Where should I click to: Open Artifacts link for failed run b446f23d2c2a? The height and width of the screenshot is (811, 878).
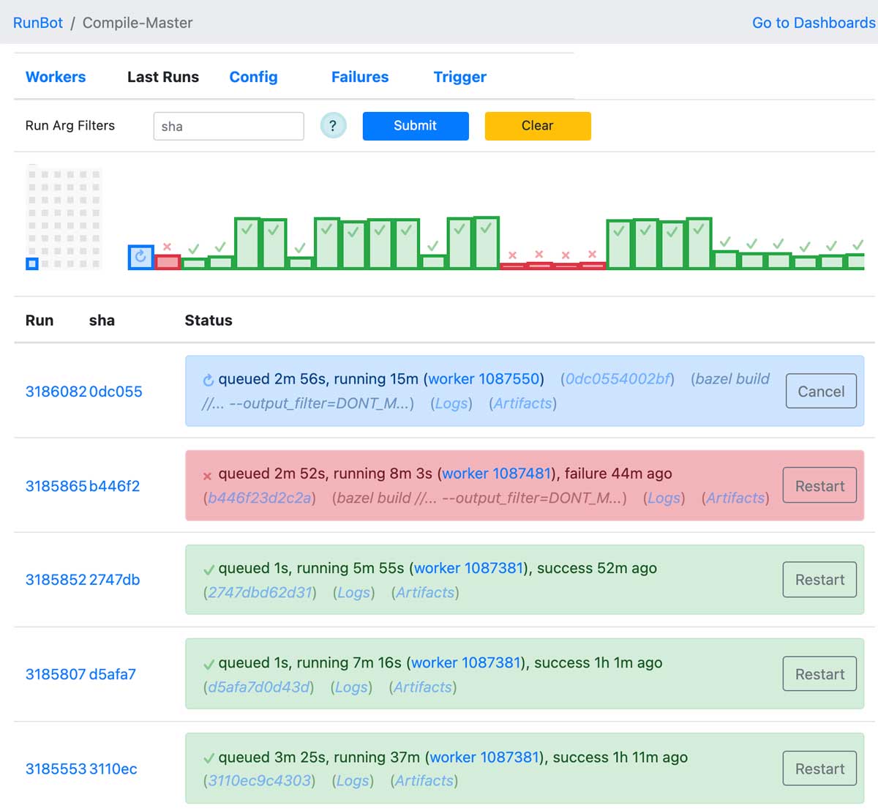(x=735, y=498)
